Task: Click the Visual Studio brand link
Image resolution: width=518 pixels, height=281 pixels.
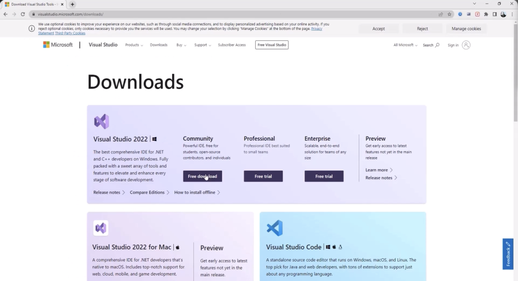Action: [x=103, y=45]
